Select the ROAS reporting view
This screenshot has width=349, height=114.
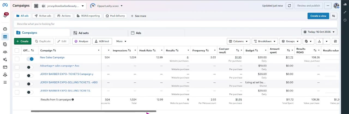point(88,16)
